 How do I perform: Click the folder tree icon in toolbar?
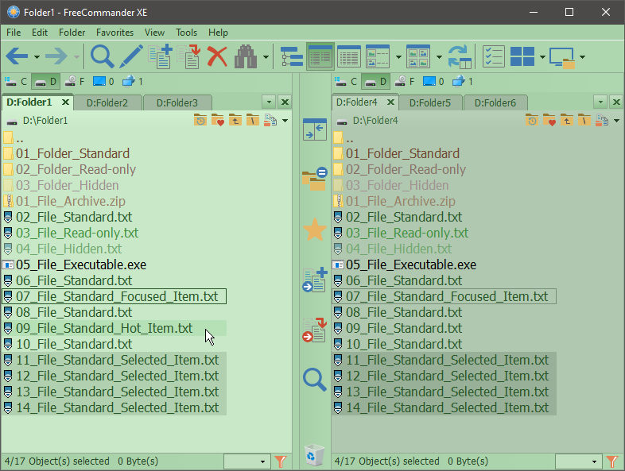tap(292, 56)
